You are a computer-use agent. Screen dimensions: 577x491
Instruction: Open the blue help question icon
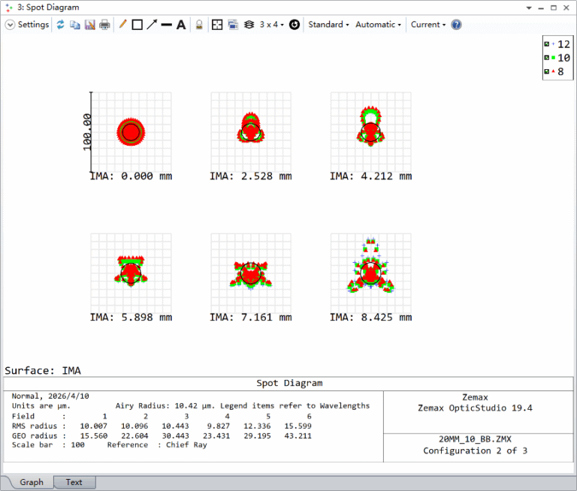(456, 25)
